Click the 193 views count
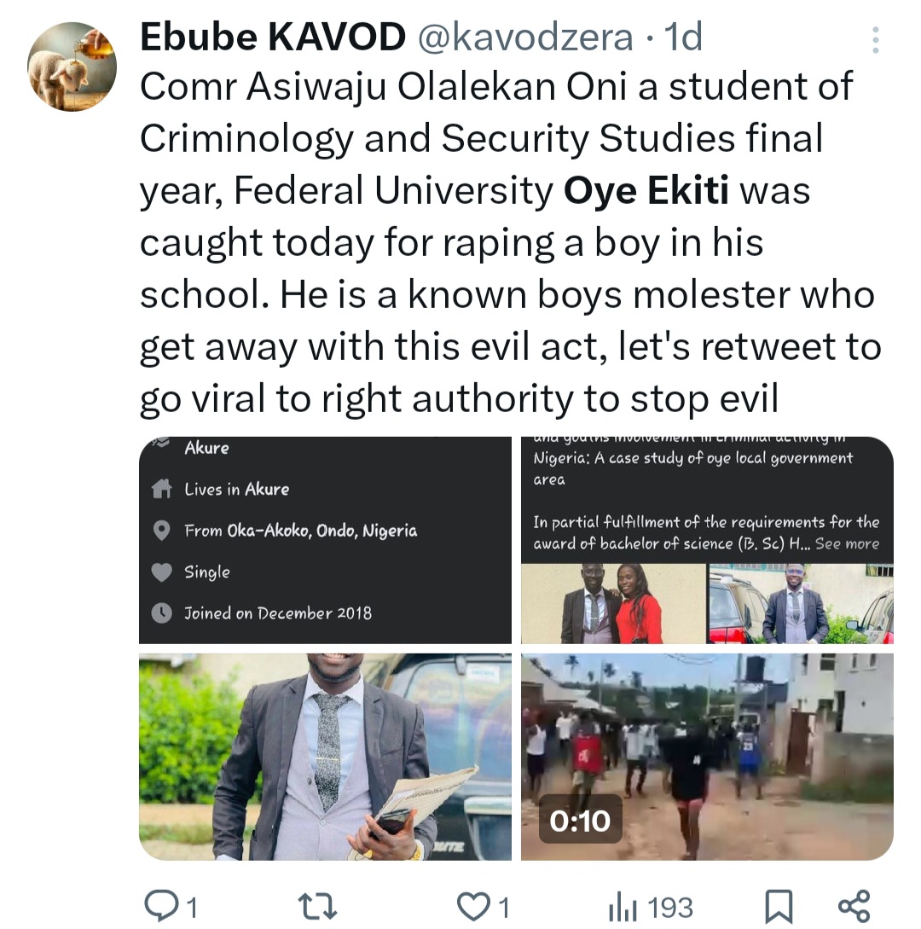Viewport: 921px width, 929px height. click(669, 906)
